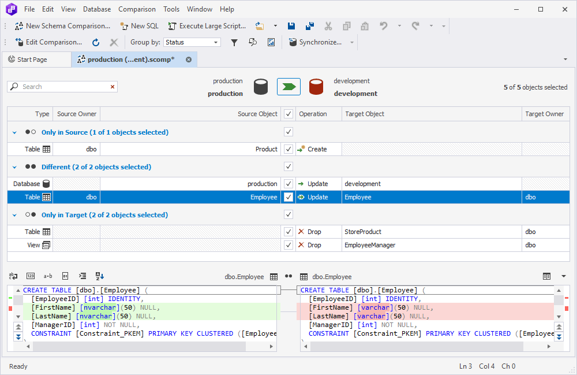Uncheck the Product table Create operation
Screen dimensions: 577x375
pos(288,149)
